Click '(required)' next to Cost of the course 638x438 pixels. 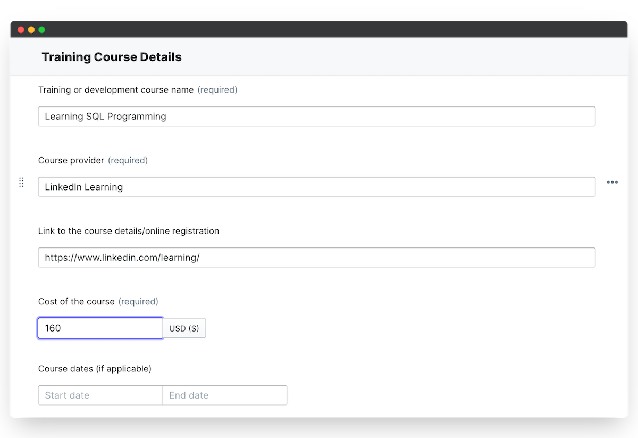coord(138,302)
